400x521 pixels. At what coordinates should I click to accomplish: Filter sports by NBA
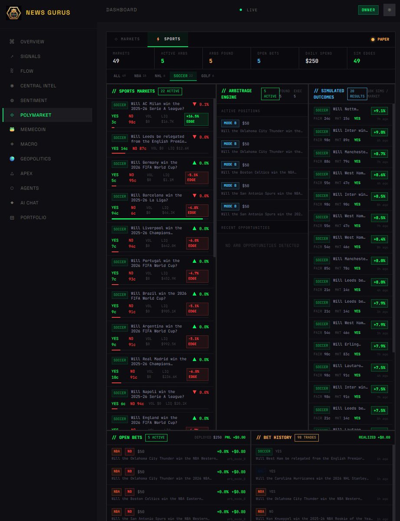[140, 76]
